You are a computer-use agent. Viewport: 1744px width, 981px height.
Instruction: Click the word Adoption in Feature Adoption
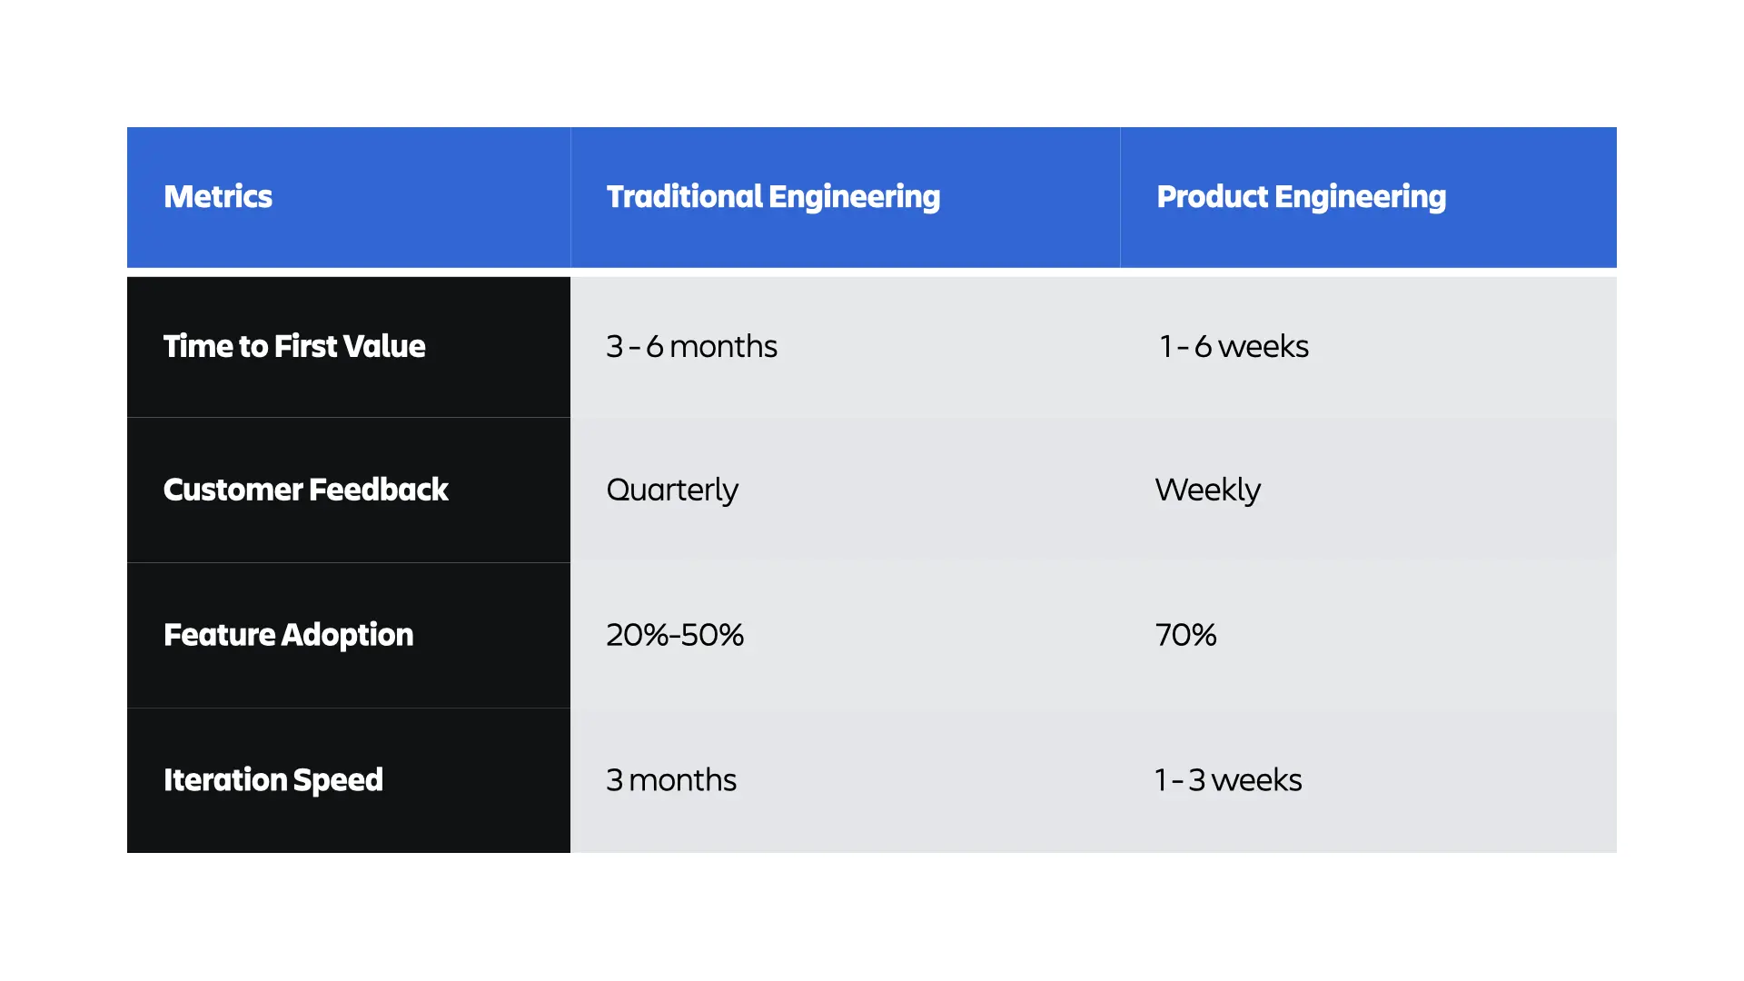(347, 636)
